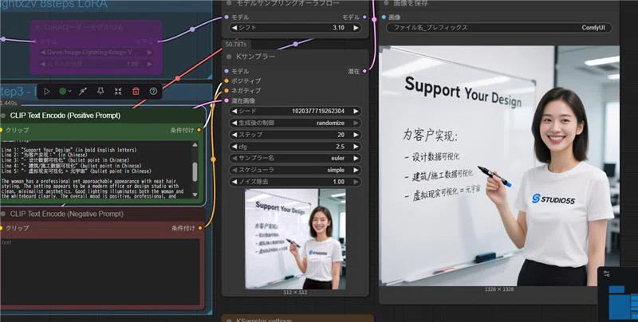Click the Positive Prompt クリップ input socket

click(1, 130)
